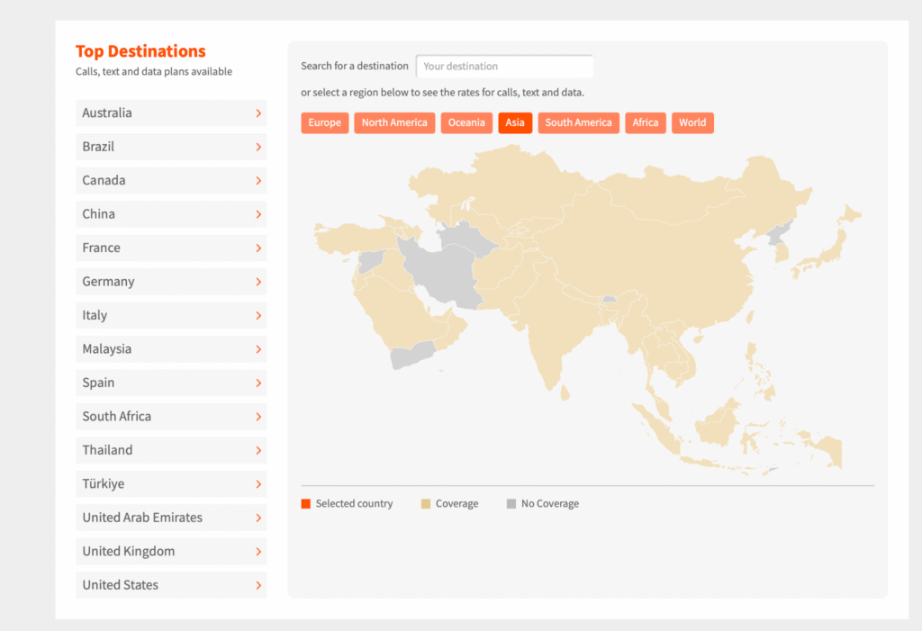The image size is (922, 631).
Task: Click the chevron icon beside Brazil
Action: (x=258, y=147)
